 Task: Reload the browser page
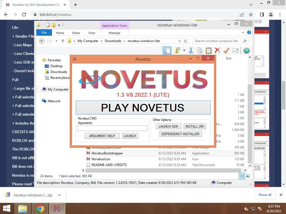click(x=24, y=14)
